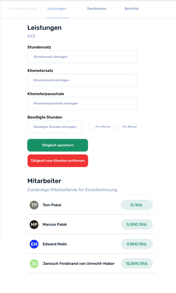Image resolution: width=176 pixels, height=293 pixels.
Task: Switch to the Leistungen tab
Action: pos(57,9)
